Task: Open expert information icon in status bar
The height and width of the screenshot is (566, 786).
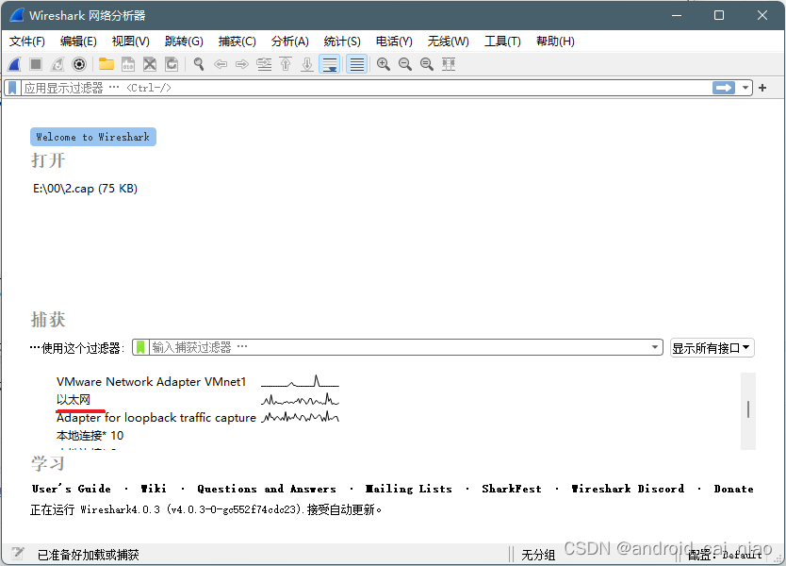Action: click(x=18, y=554)
